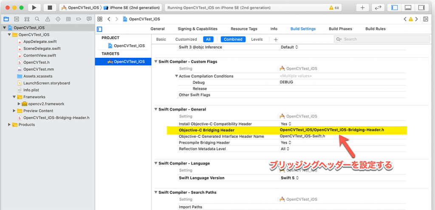Select the All settings filter
The width and height of the screenshot is (435, 210).
[x=208, y=40]
